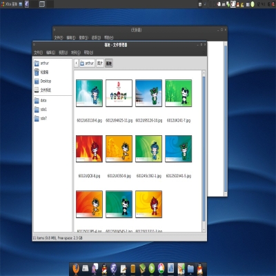The height and width of the screenshot is (276, 276).
Task: Click status bar text '11 items (9.8 MB)'
Action: tap(45, 238)
